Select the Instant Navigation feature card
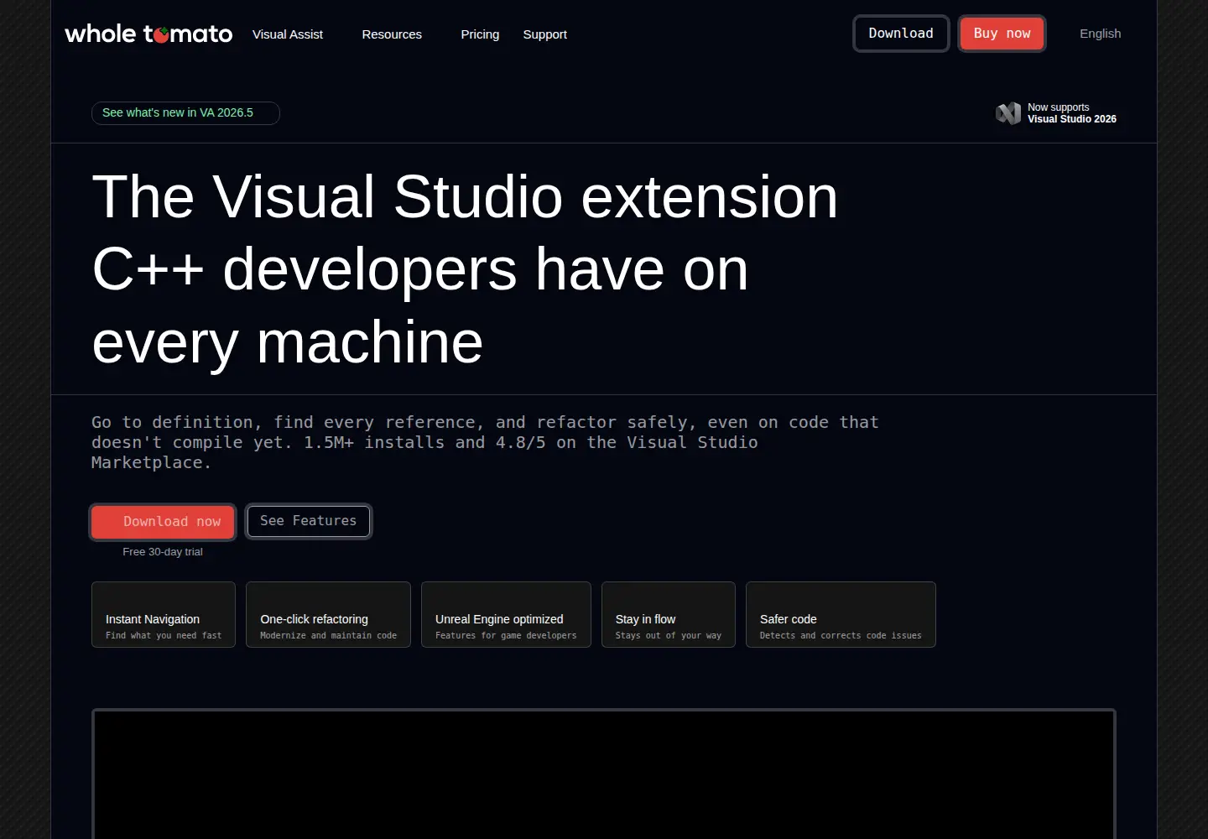 pyautogui.click(x=164, y=615)
